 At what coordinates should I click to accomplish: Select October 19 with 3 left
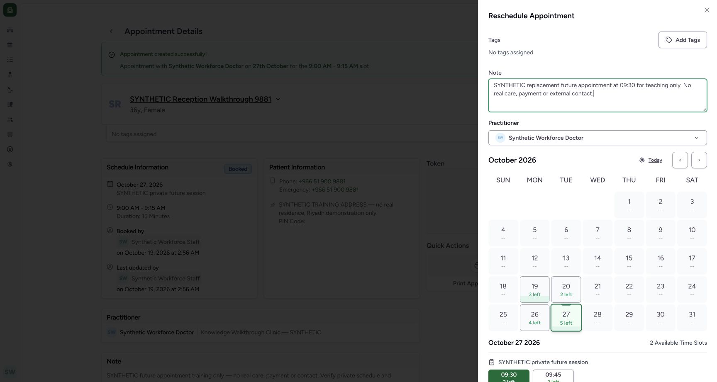(x=534, y=290)
